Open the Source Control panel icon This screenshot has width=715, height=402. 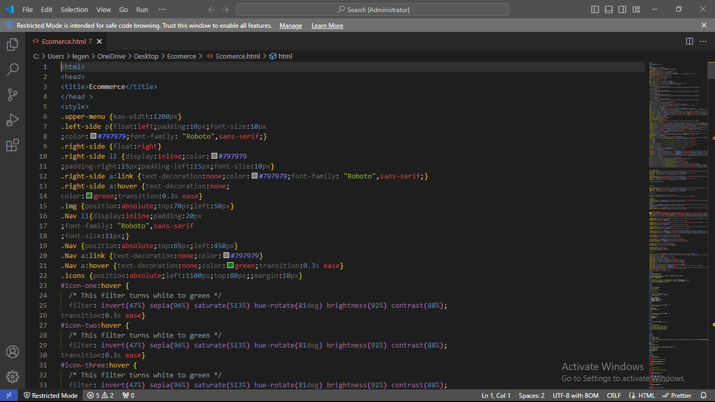pyautogui.click(x=12, y=95)
